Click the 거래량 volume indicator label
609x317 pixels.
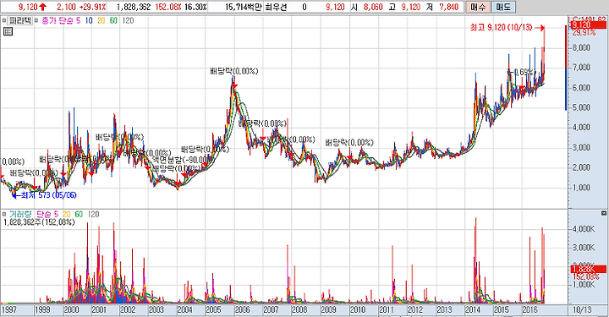pos(19,214)
